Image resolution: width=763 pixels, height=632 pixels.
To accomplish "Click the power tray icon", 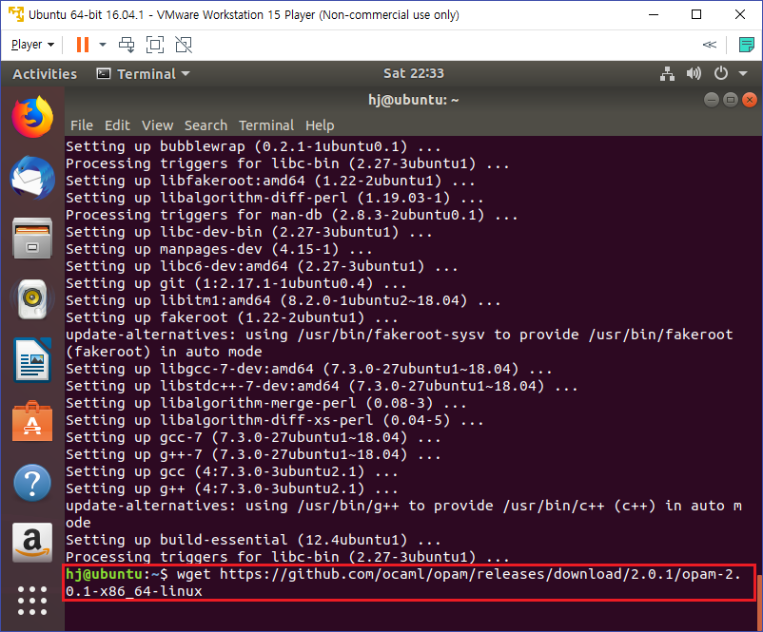I will click(x=721, y=74).
